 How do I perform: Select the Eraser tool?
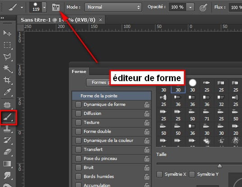[x=7, y=152]
